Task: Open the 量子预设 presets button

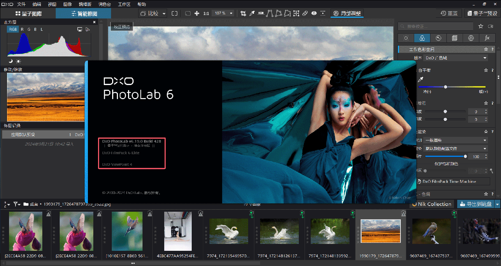Action: click(483, 13)
